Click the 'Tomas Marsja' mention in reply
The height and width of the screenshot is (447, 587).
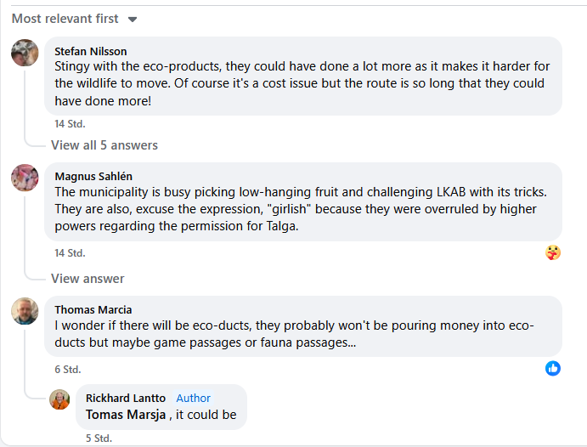coord(126,415)
